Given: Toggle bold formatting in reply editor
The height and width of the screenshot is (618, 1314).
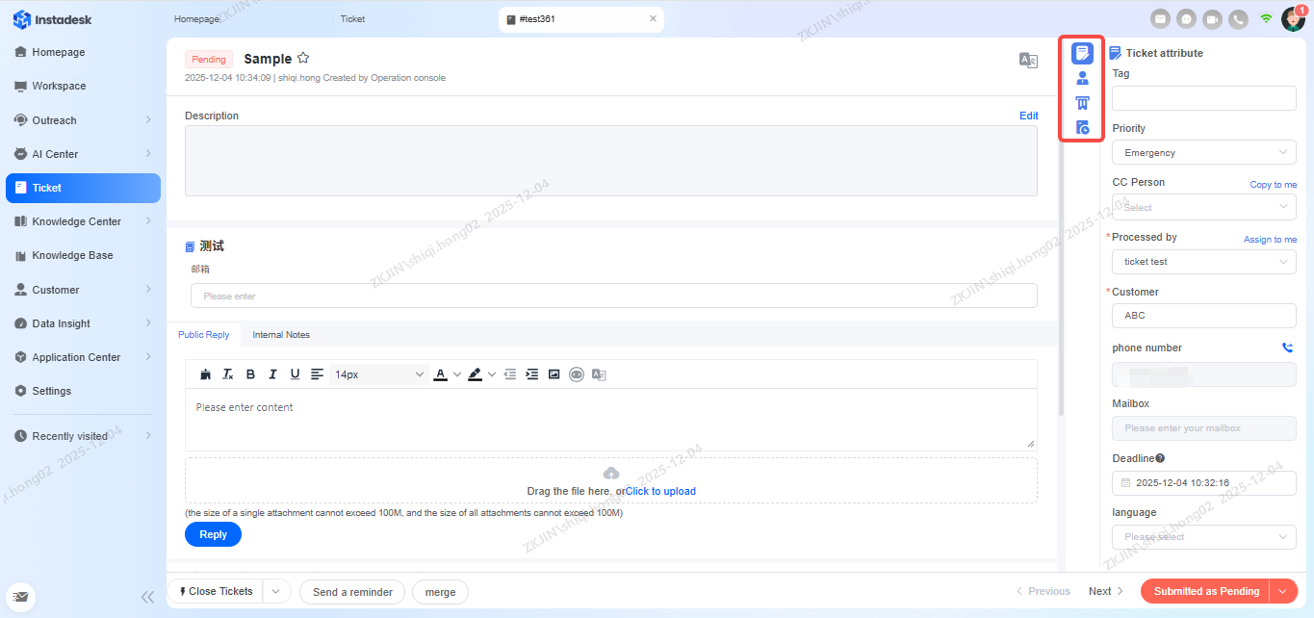Looking at the screenshot, I should 250,374.
